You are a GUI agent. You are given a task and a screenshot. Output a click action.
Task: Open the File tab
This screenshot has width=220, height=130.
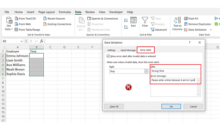(7, 12)
